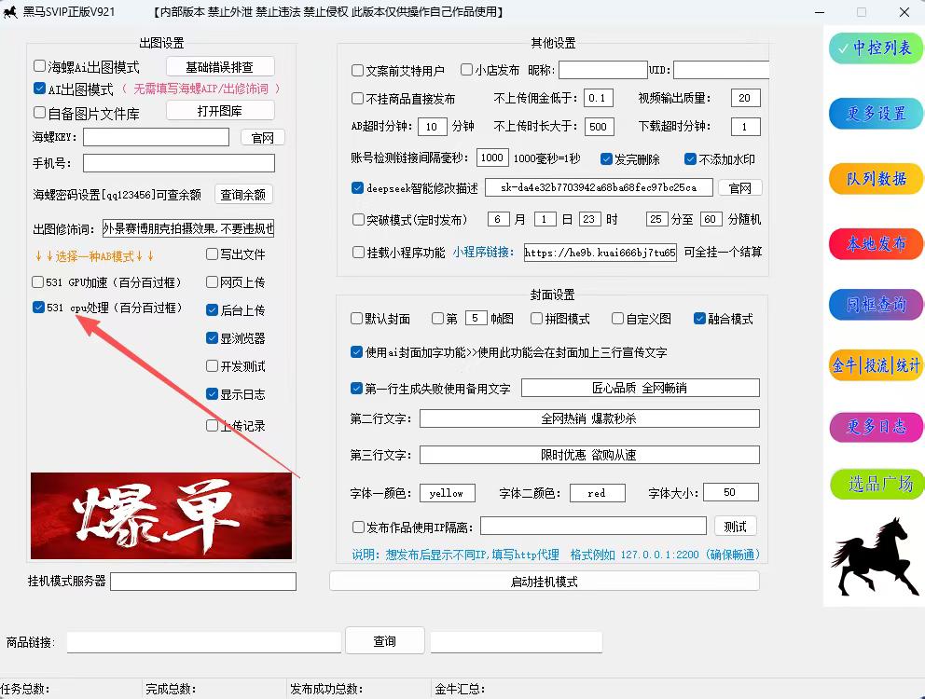This screenshot has width=925, height=699.
Task: Toggle 不添加水印 checkbox
Action: tap(690, 158)
